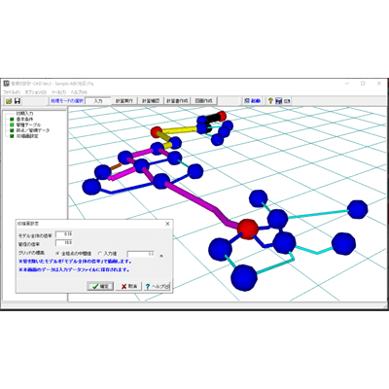The width and height of the screenshot is (389, 389).
Task: Select the 入力 processing mode tab
Action: tap(98, 101)
